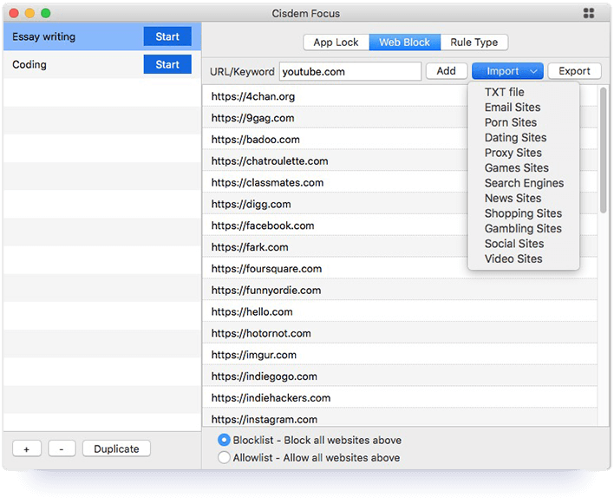Viewport: 614px width, 504px height.
Task: Switch to Web Block tab
Action: (x=404, y=43)
